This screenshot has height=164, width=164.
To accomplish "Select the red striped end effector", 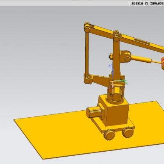I will point(163,63).
